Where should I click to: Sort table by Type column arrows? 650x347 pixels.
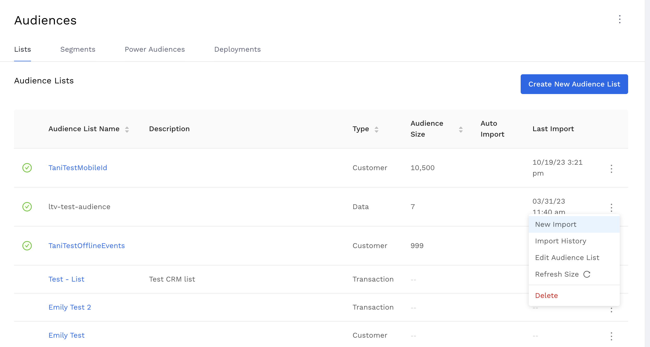[376, 129]
